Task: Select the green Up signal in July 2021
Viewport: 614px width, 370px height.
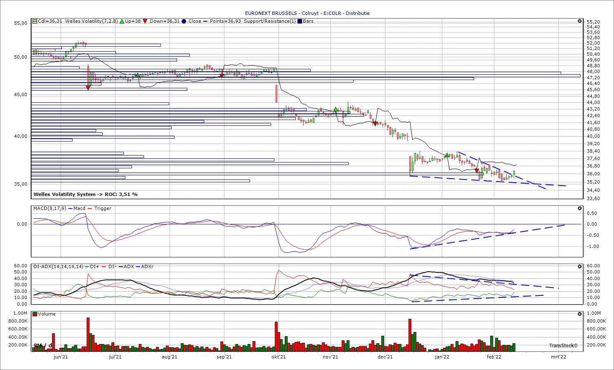Action: pos(137,75)
